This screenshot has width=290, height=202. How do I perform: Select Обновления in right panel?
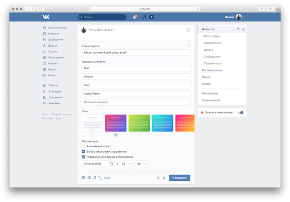tap(210, 93)
